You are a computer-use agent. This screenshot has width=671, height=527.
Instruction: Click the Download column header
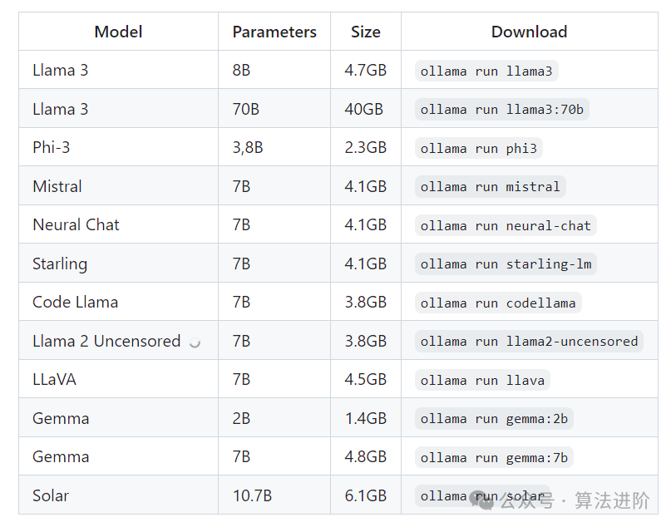point(529,32)
